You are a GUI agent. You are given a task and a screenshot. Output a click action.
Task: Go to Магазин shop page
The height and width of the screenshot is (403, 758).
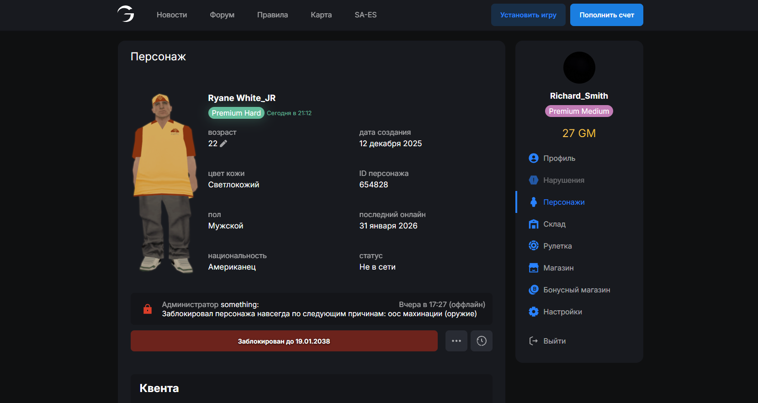[558, 268]
